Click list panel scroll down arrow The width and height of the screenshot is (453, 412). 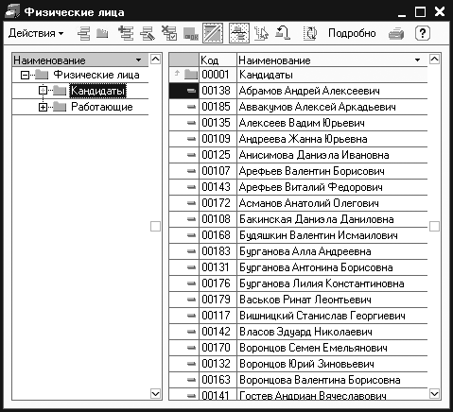434,394
